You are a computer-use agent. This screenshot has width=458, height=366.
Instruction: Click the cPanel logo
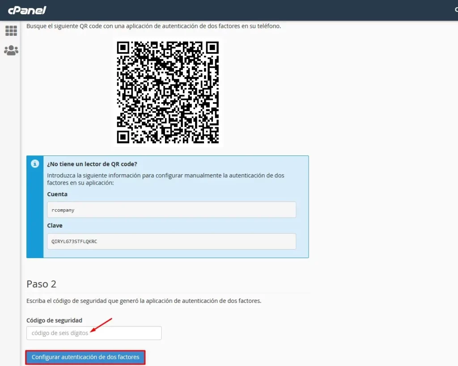27,10
